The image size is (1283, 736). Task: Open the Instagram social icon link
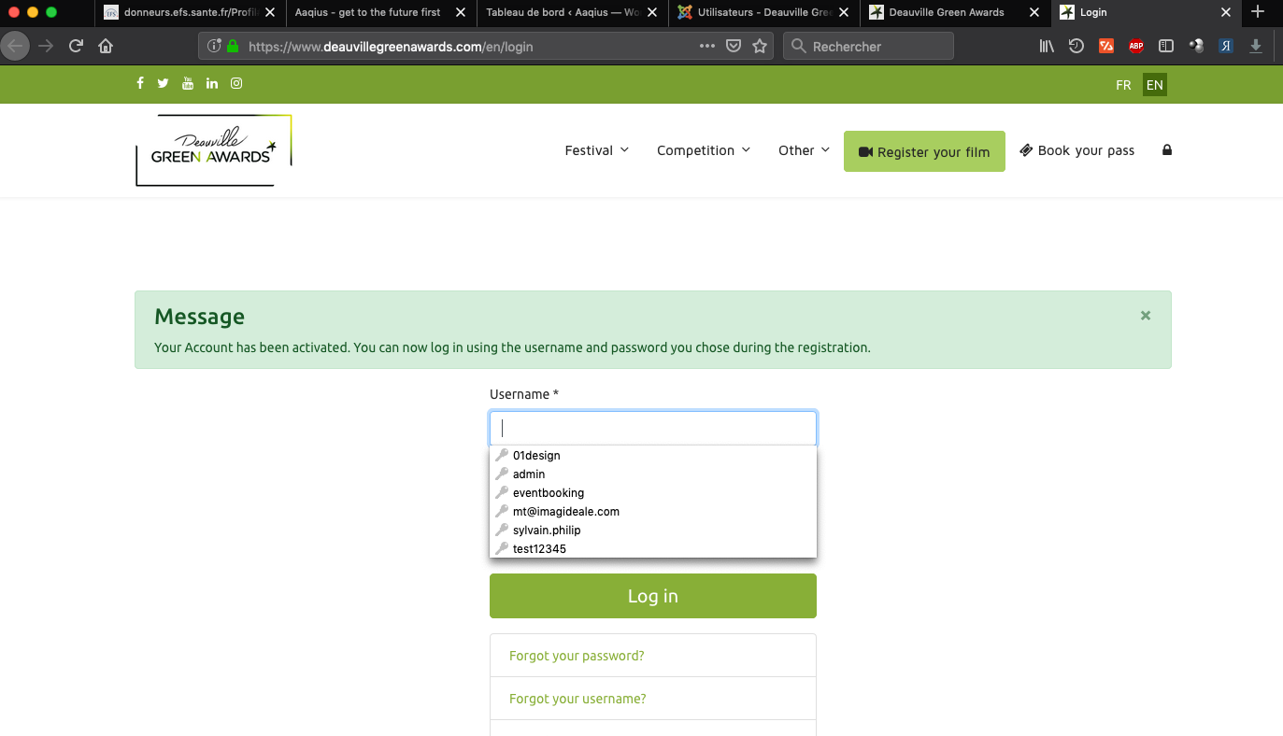[236, 83]
